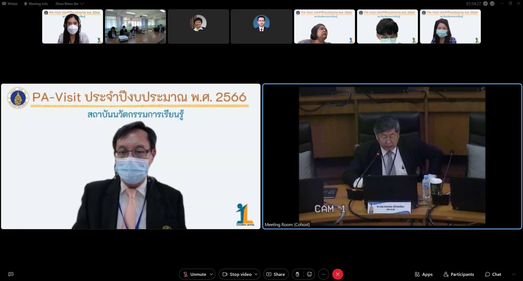Open the reactions emoji picker
This screenshot has width=523, height=281.
coord(309,274)
